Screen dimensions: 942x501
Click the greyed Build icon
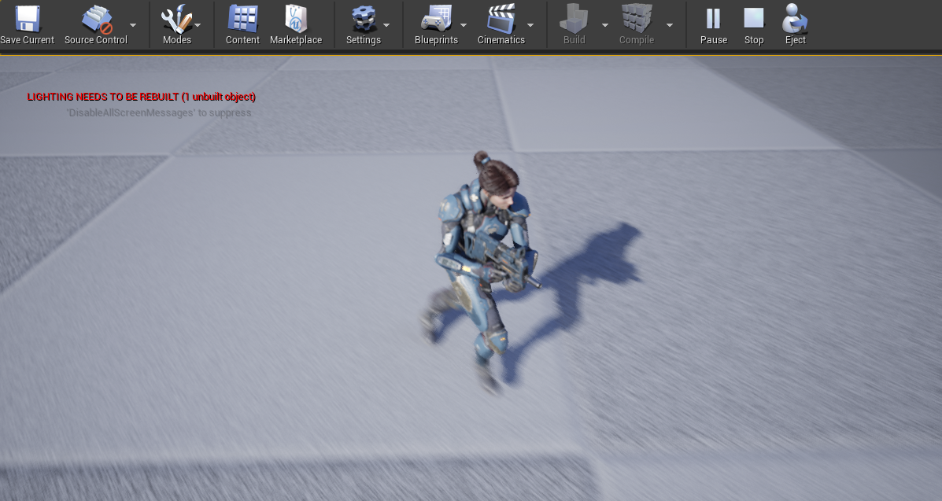pyautogui.click(x=574, y=18)
